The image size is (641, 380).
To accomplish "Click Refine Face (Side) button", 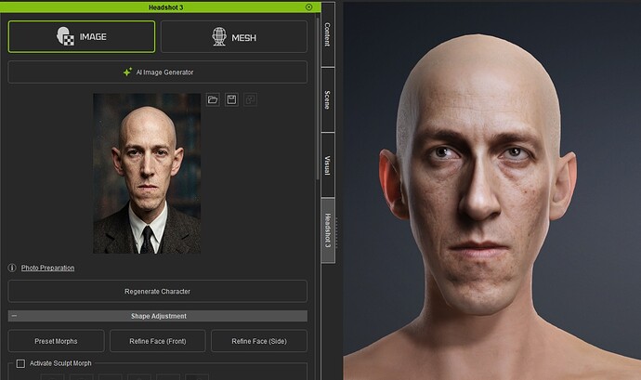I will (x=259, y=341).
